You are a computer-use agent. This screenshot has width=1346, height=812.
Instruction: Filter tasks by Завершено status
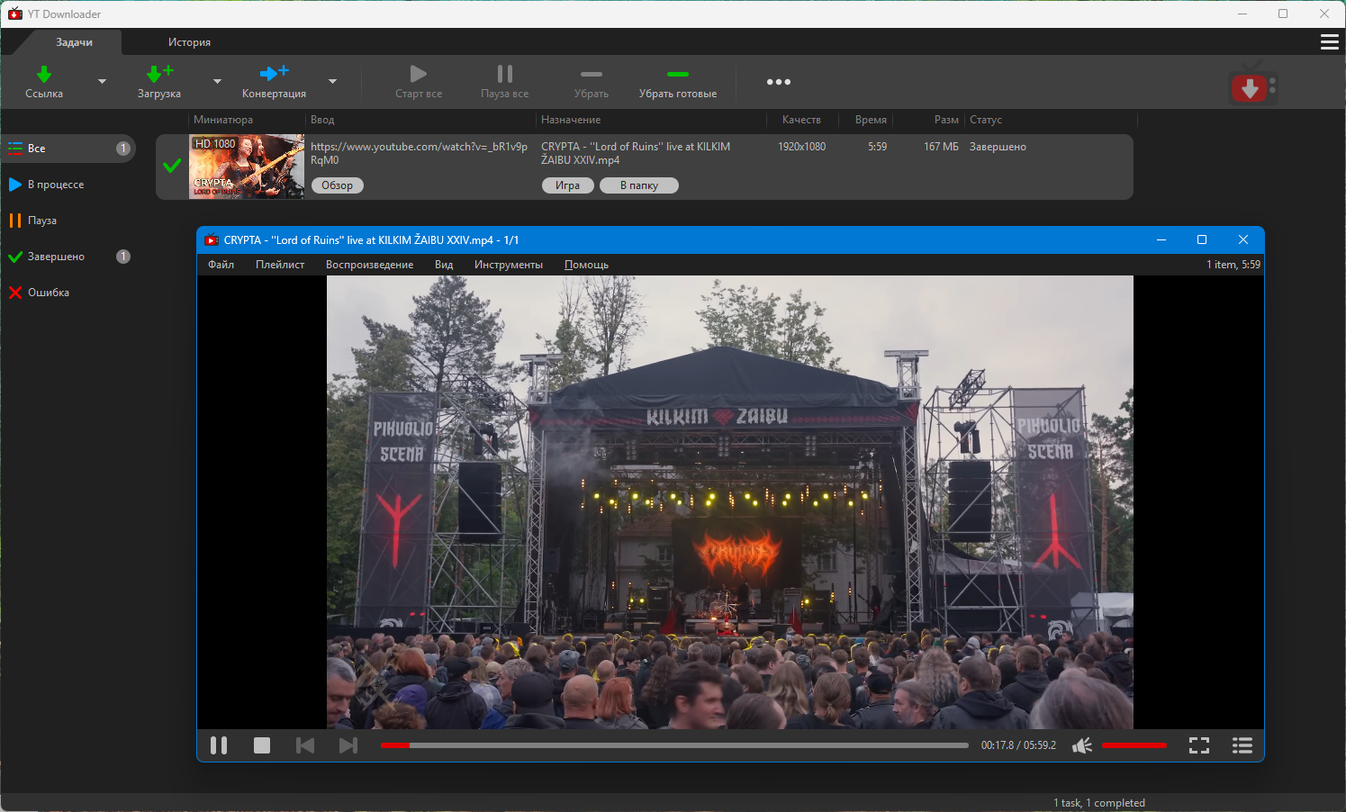(x=56, y=257)
